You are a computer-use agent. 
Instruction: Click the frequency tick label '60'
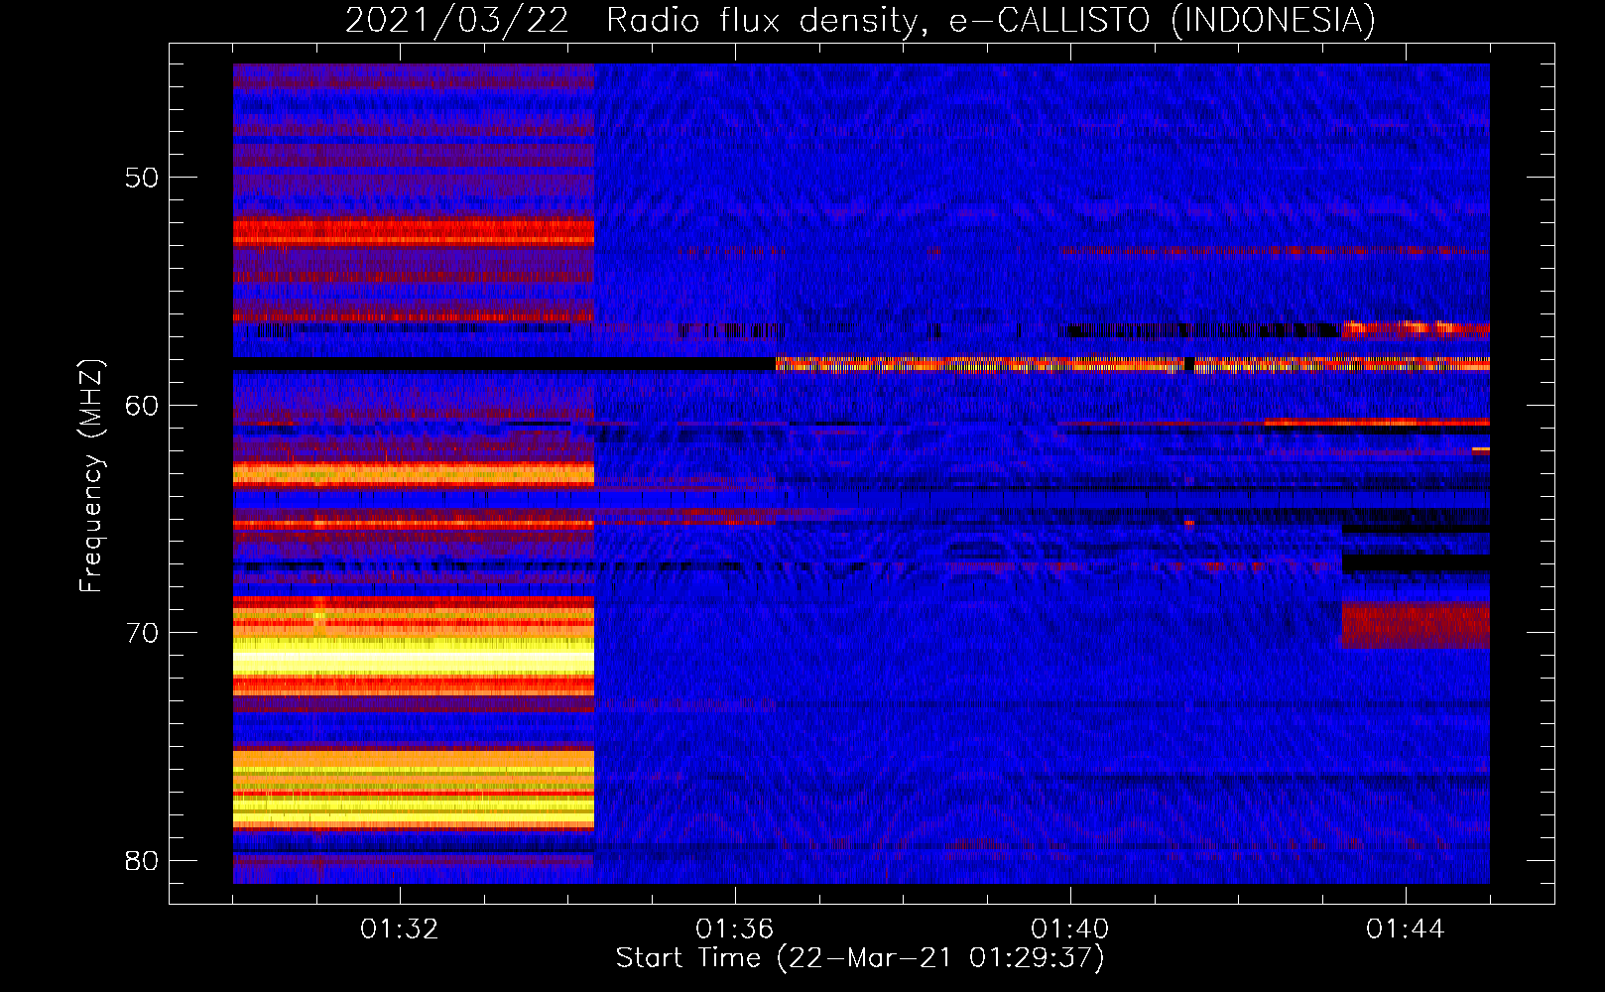(142, 406)
